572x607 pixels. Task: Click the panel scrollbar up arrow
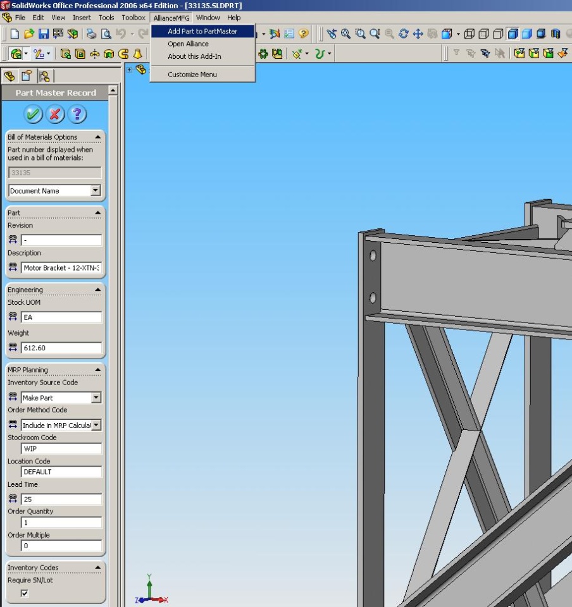click(113, 90)
